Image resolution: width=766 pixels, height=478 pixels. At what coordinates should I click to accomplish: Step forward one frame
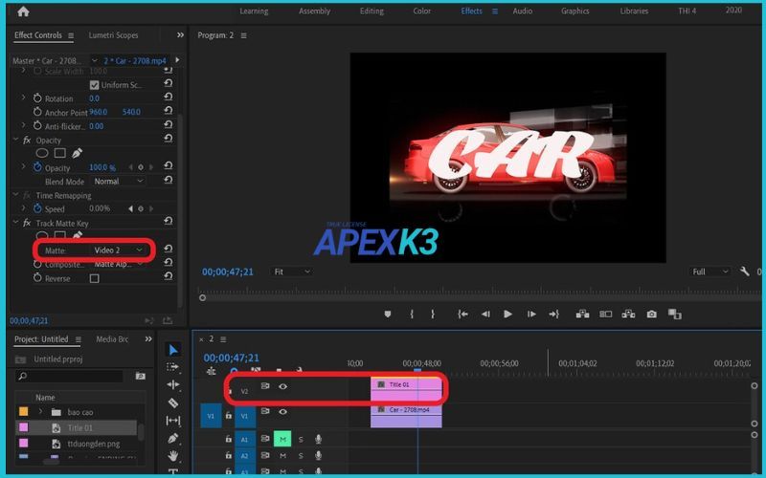[531, 315]
